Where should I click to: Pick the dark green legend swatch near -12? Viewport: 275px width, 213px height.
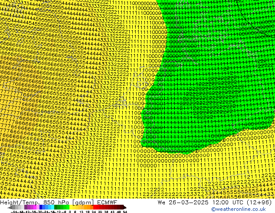pos(56,207)
